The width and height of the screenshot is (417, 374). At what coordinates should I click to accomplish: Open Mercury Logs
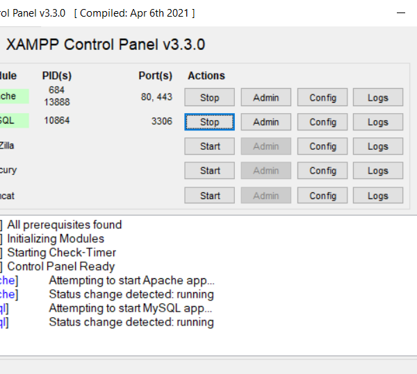[x=377, y=171]
